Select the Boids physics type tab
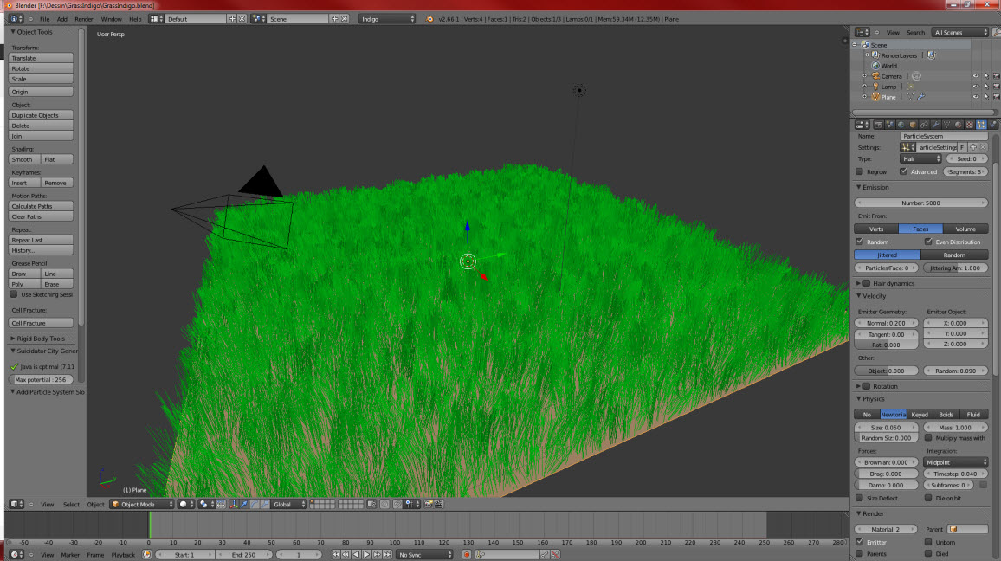The width and height of the screenshot is (1001, 561). [946, 414]
